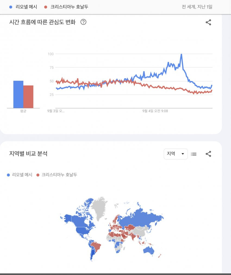The width and height of the screenshot is (231, 275).
Task: Select Brazil on the world map
Action: pyautogui.click(x=96, y=246)
